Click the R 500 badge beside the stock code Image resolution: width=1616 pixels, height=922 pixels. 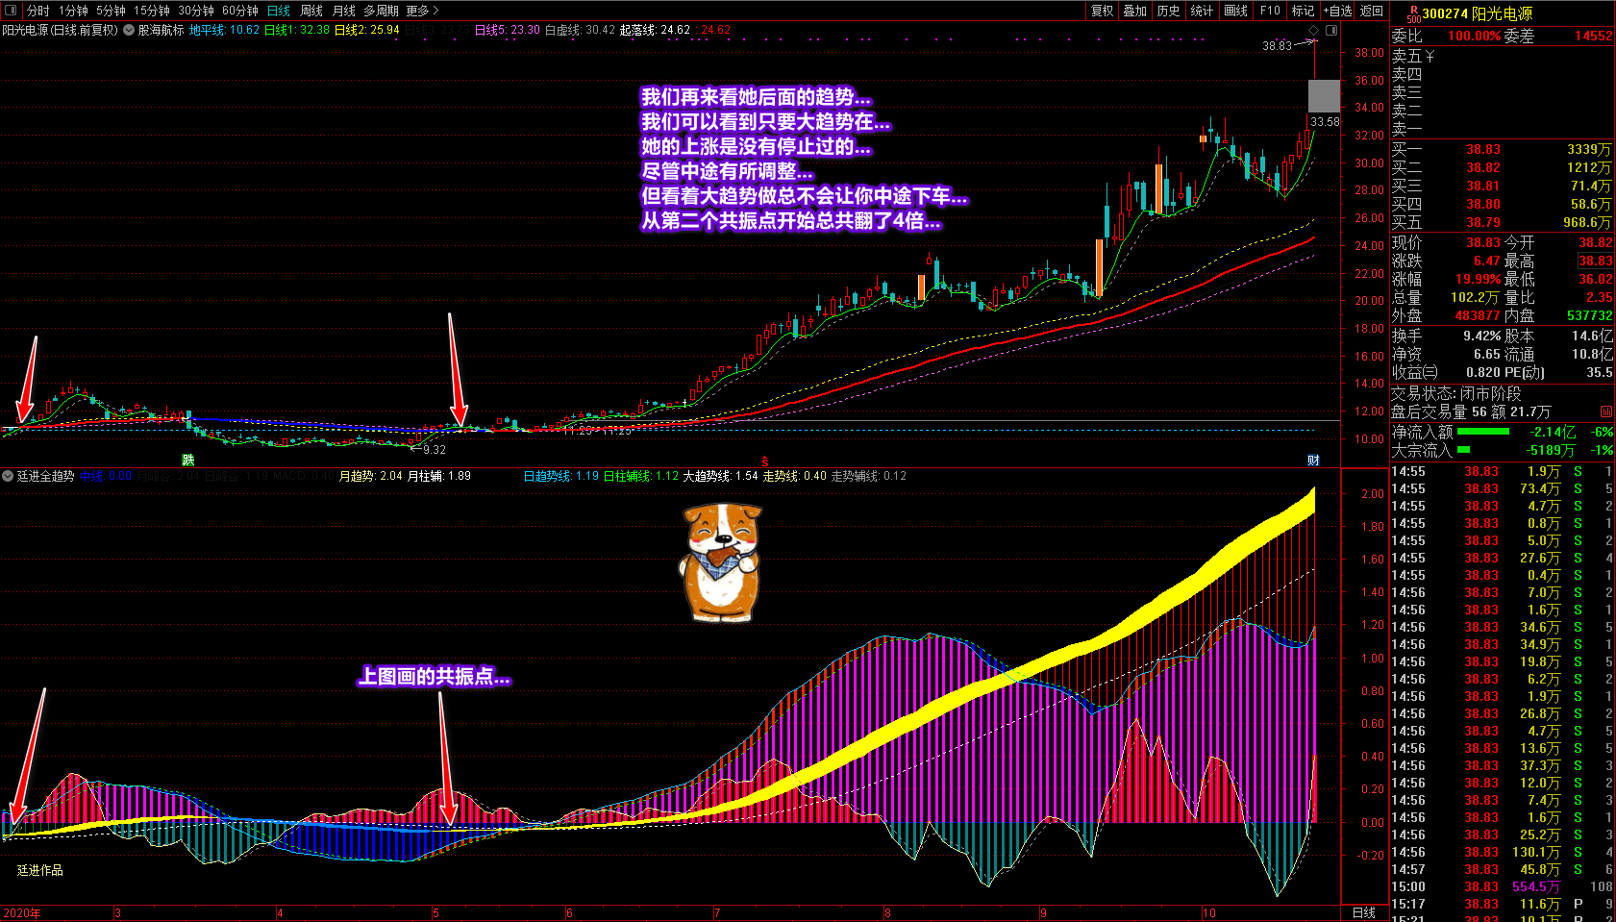[1413, 13]
